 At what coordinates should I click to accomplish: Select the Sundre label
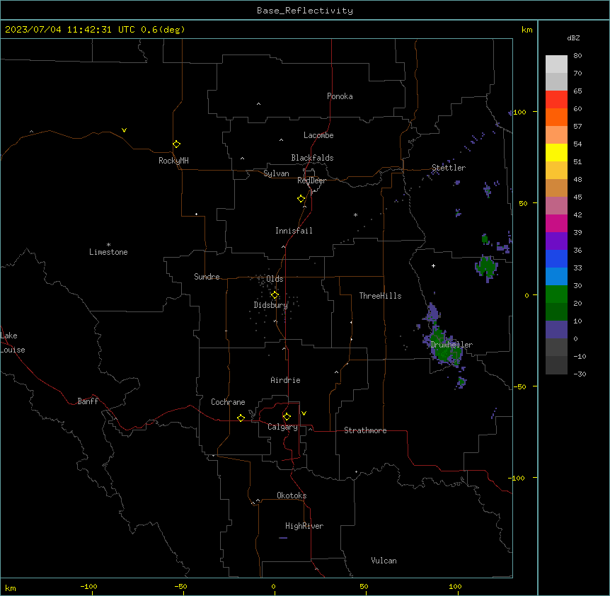[x=207, y=277]
